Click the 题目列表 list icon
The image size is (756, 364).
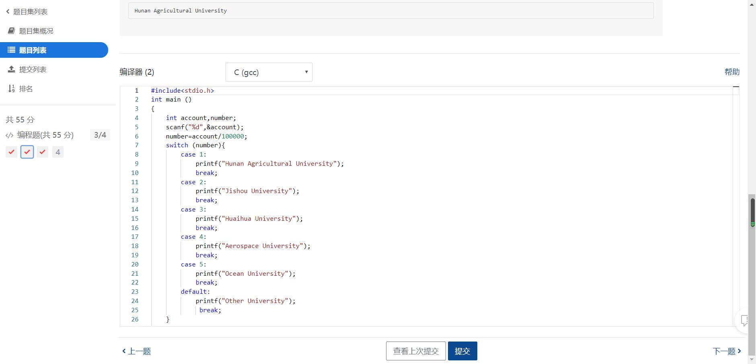(x=12, y=50)
